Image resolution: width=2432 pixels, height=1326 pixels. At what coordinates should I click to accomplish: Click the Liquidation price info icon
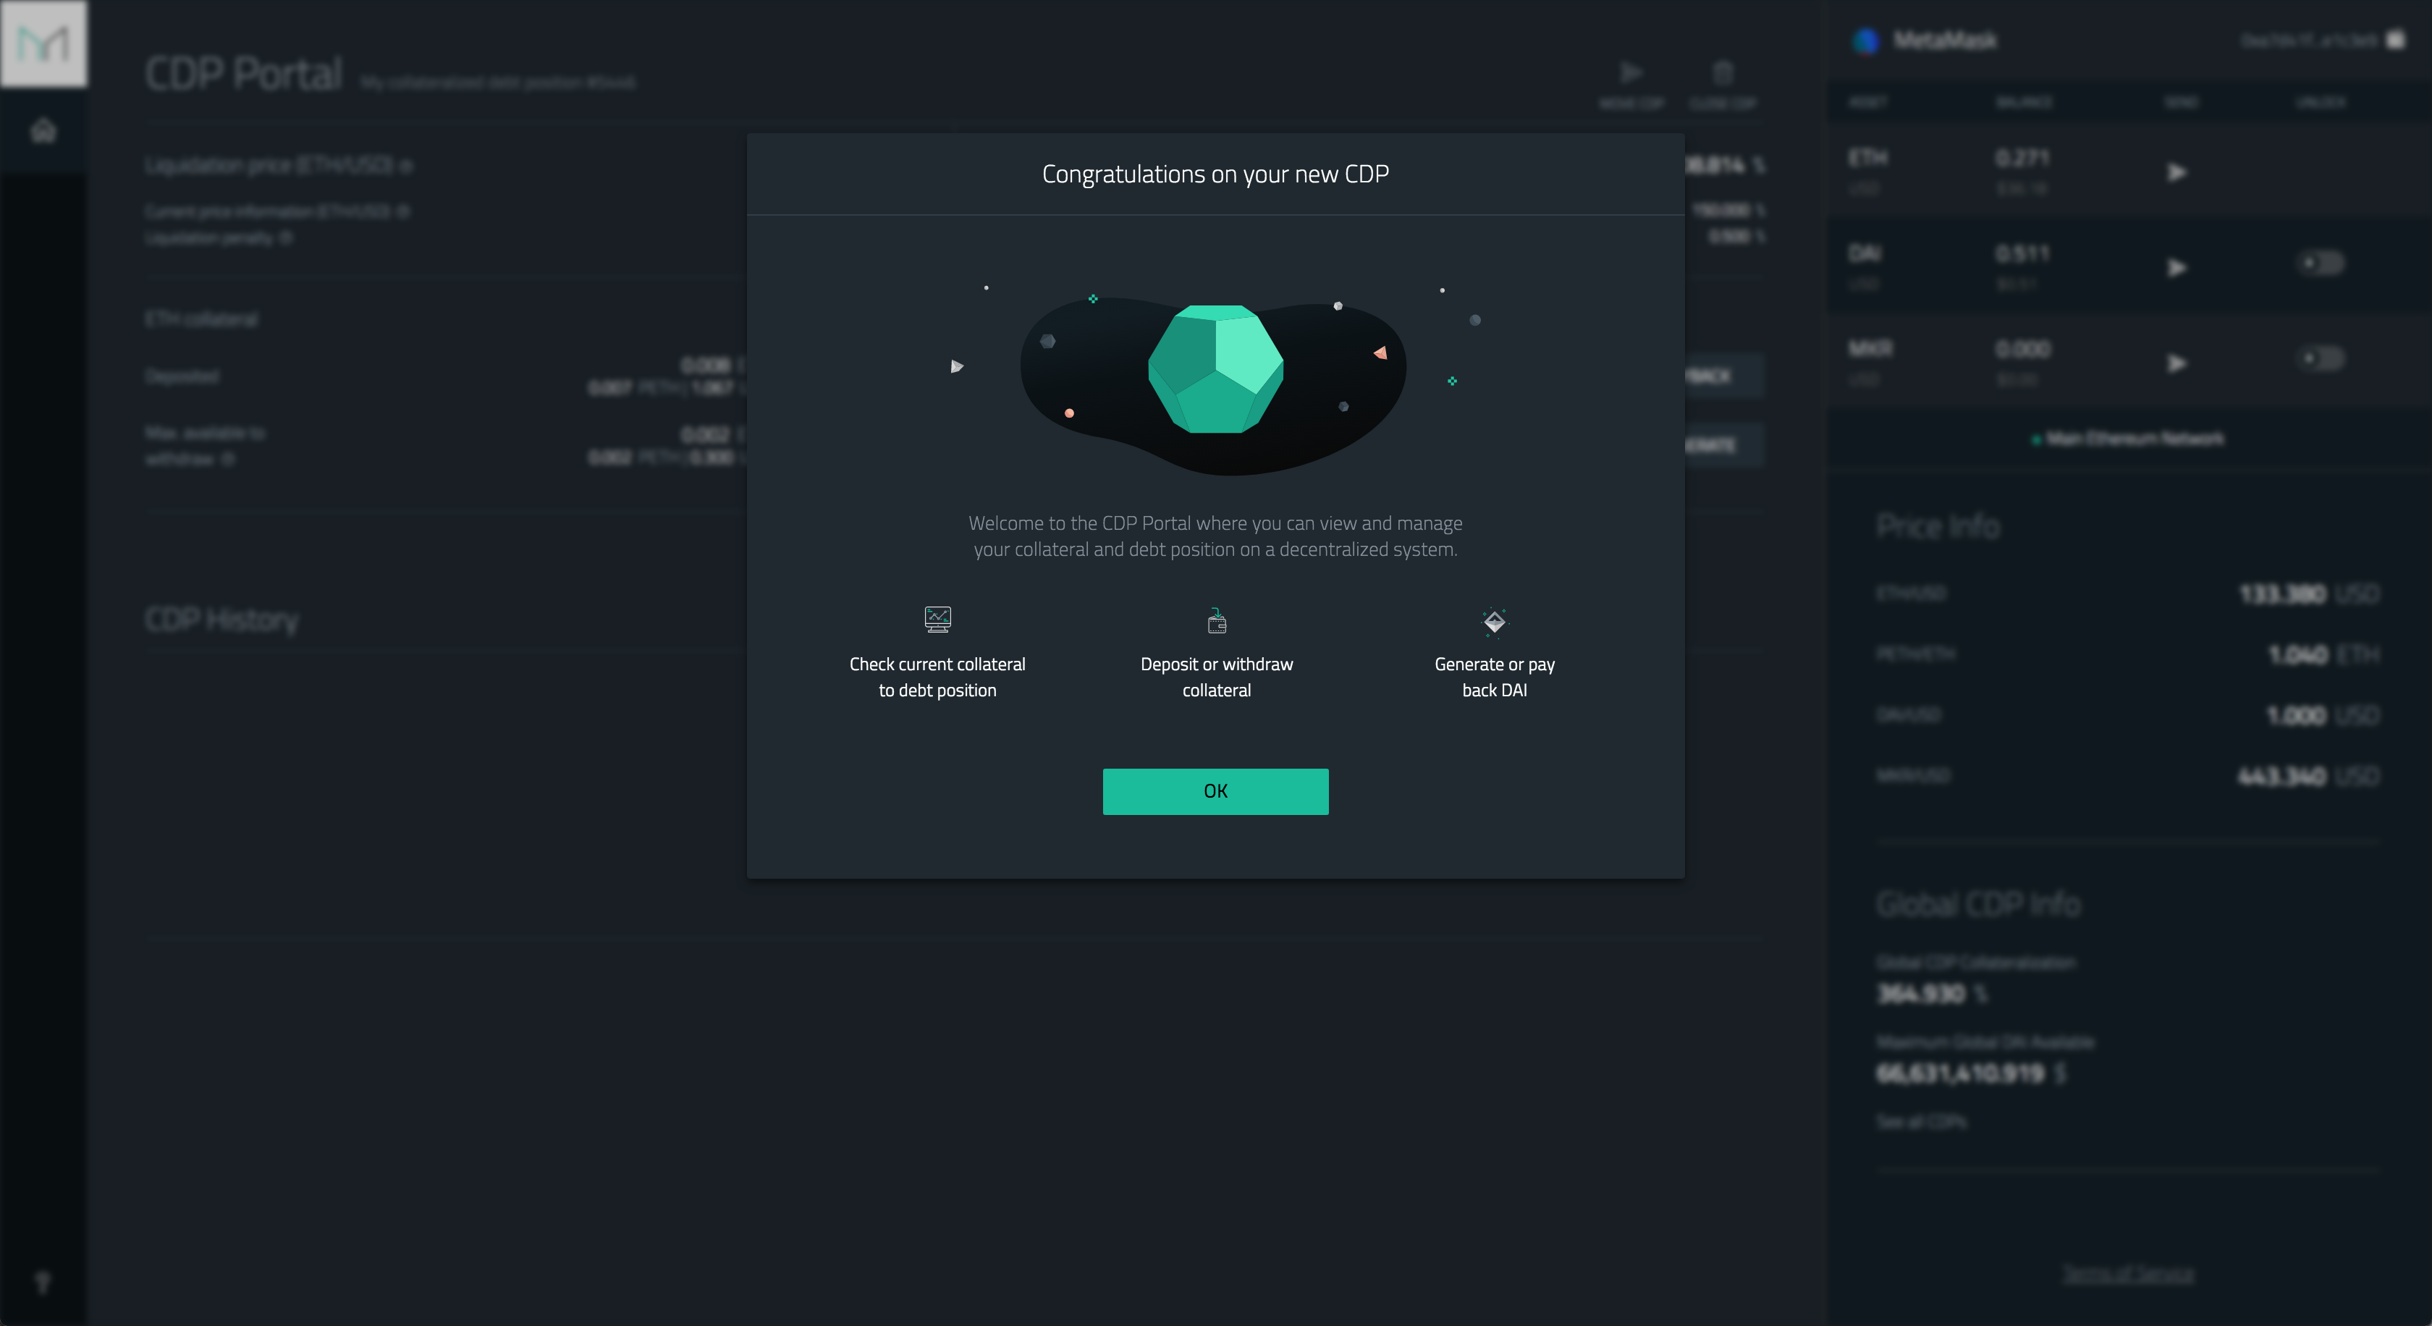click(x=406, y=166)
